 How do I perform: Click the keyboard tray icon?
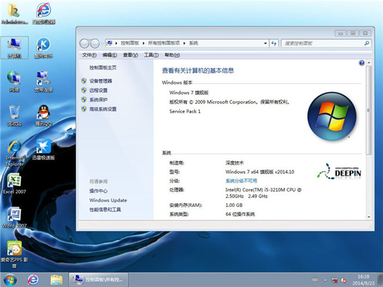(x=315, y=280)
